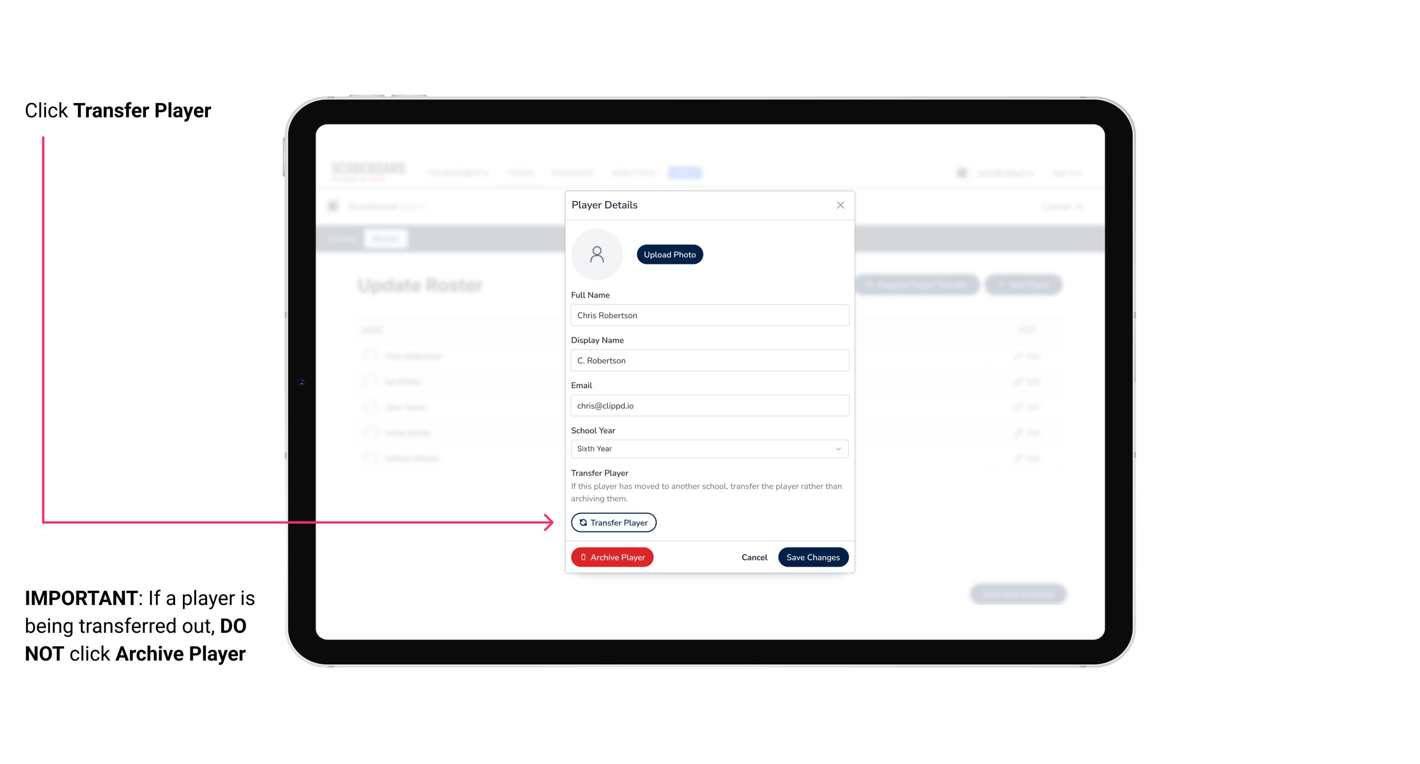Select Sixth Year from school year dropdown

click(x=709, y=448)
